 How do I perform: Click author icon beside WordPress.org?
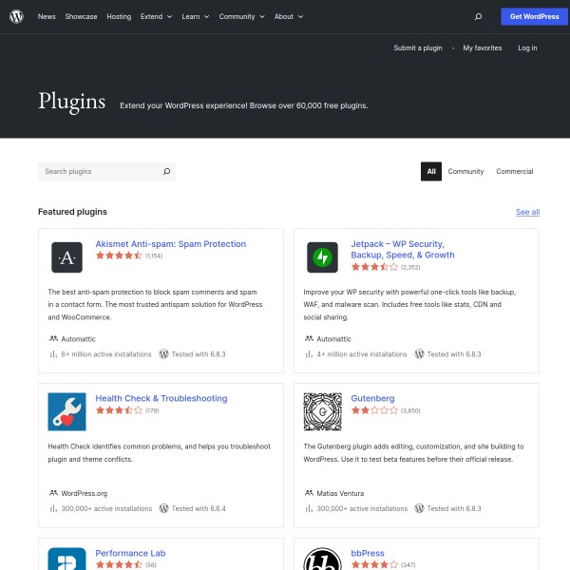click(53, 493)
